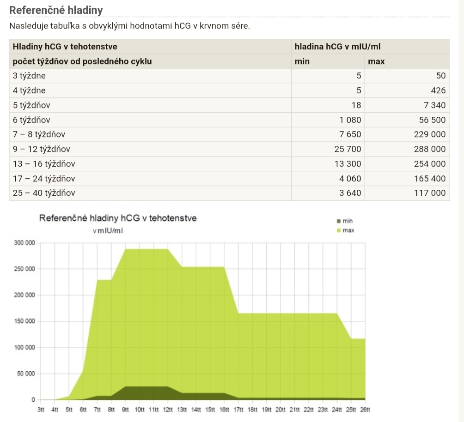Click the max value 7 340 cell

(434, 105)
